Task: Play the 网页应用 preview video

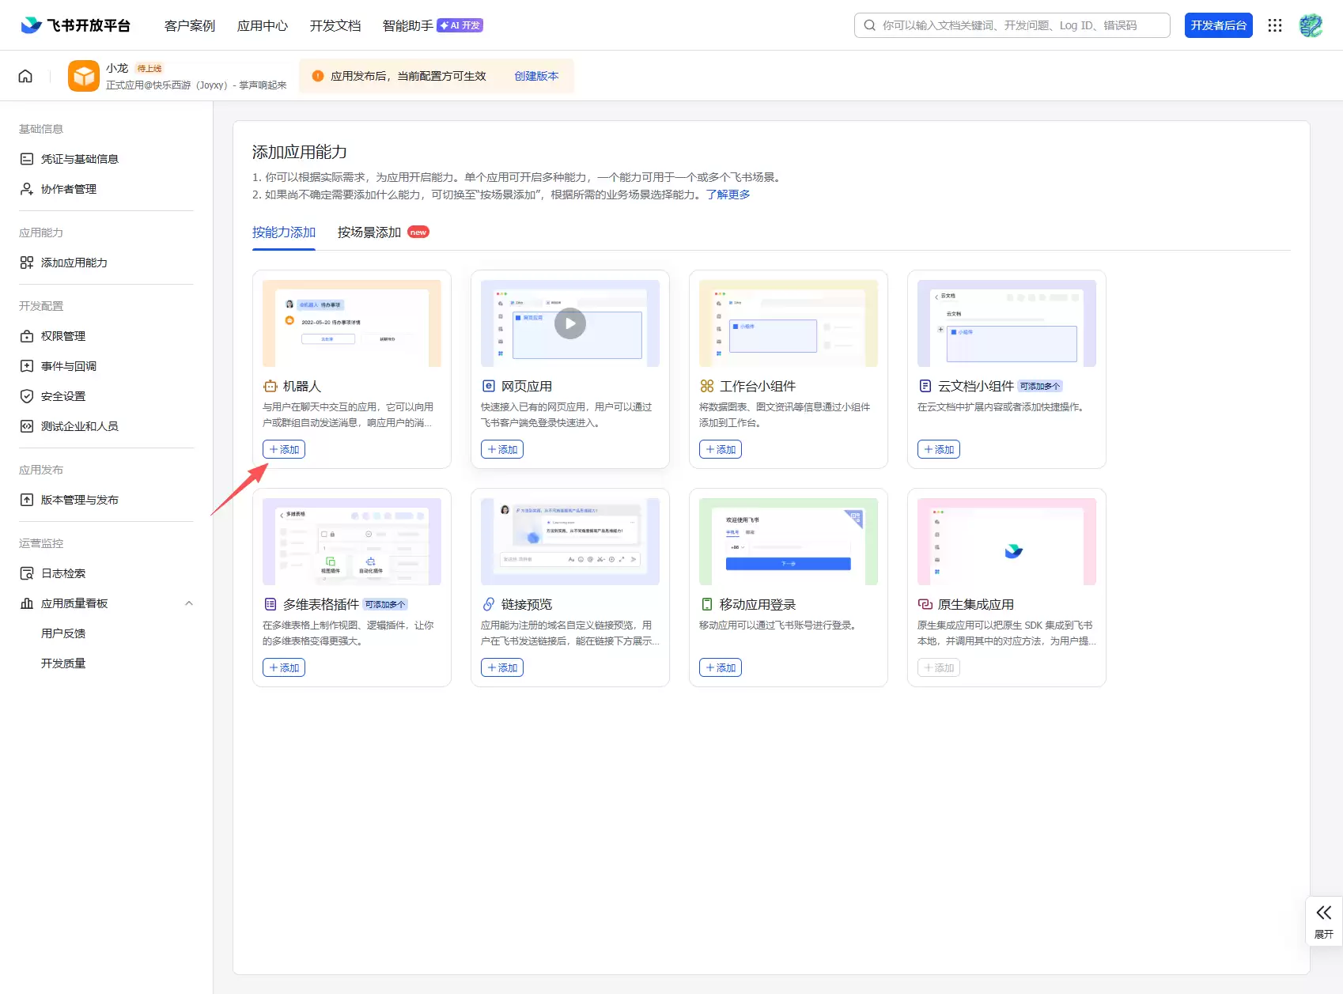Action: click(x=569, y=323)
